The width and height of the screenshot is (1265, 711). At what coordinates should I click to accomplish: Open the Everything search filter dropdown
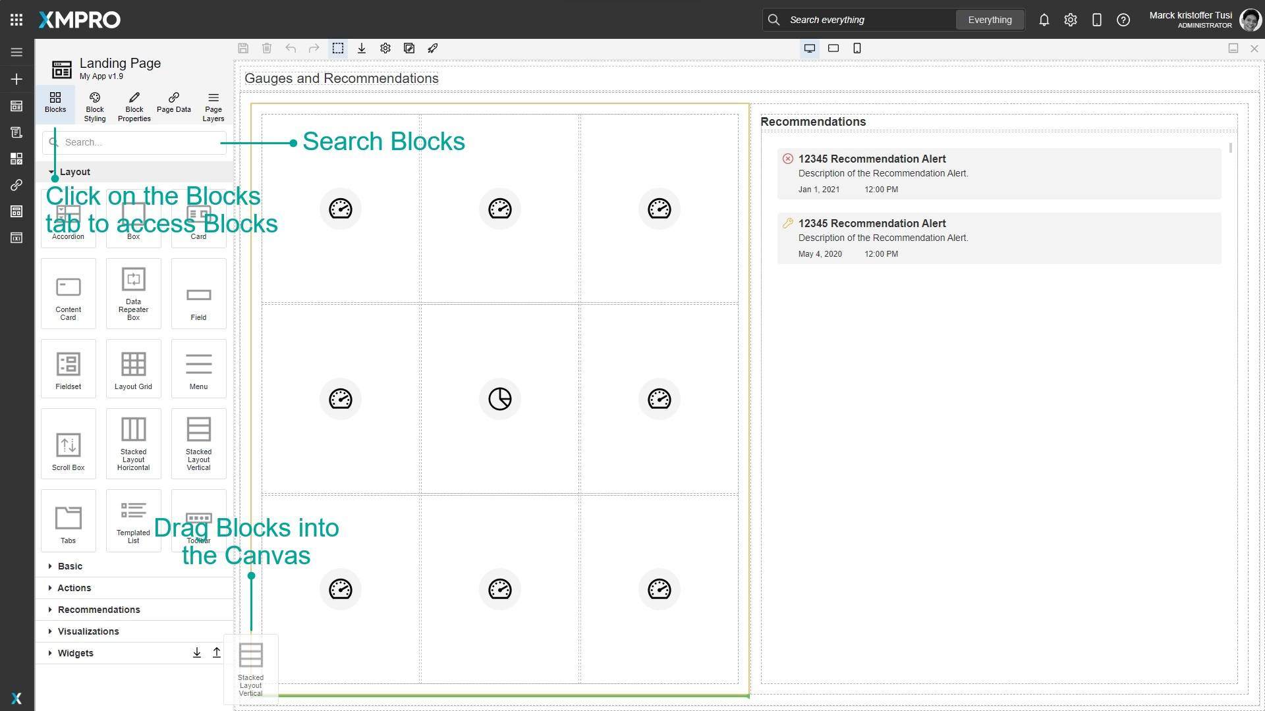coord(990,20)
